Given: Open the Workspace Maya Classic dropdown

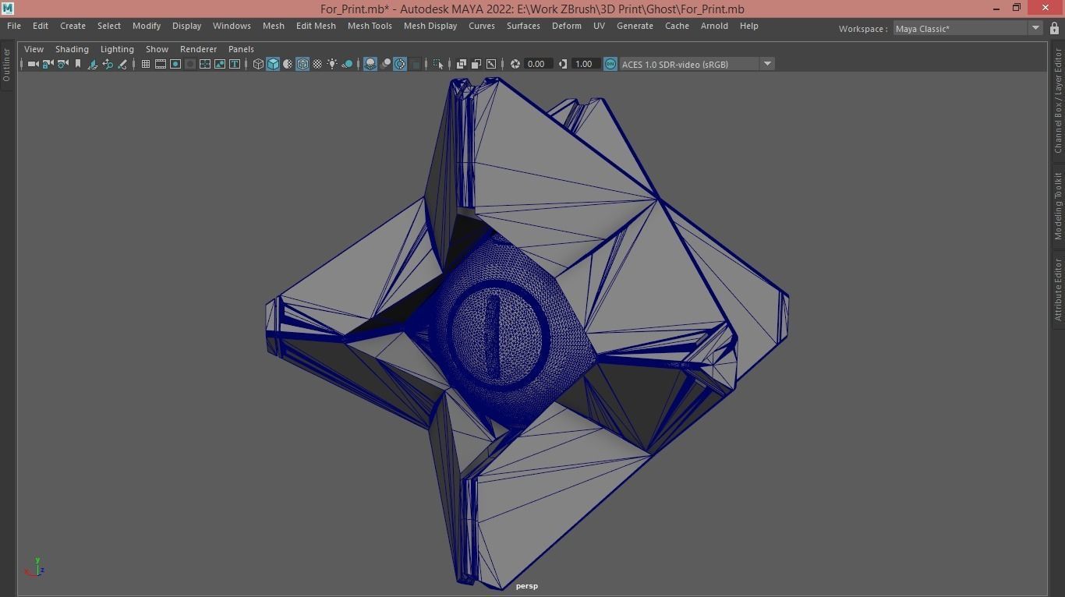Looking at the screenshot, I should [x=968, y=28].
